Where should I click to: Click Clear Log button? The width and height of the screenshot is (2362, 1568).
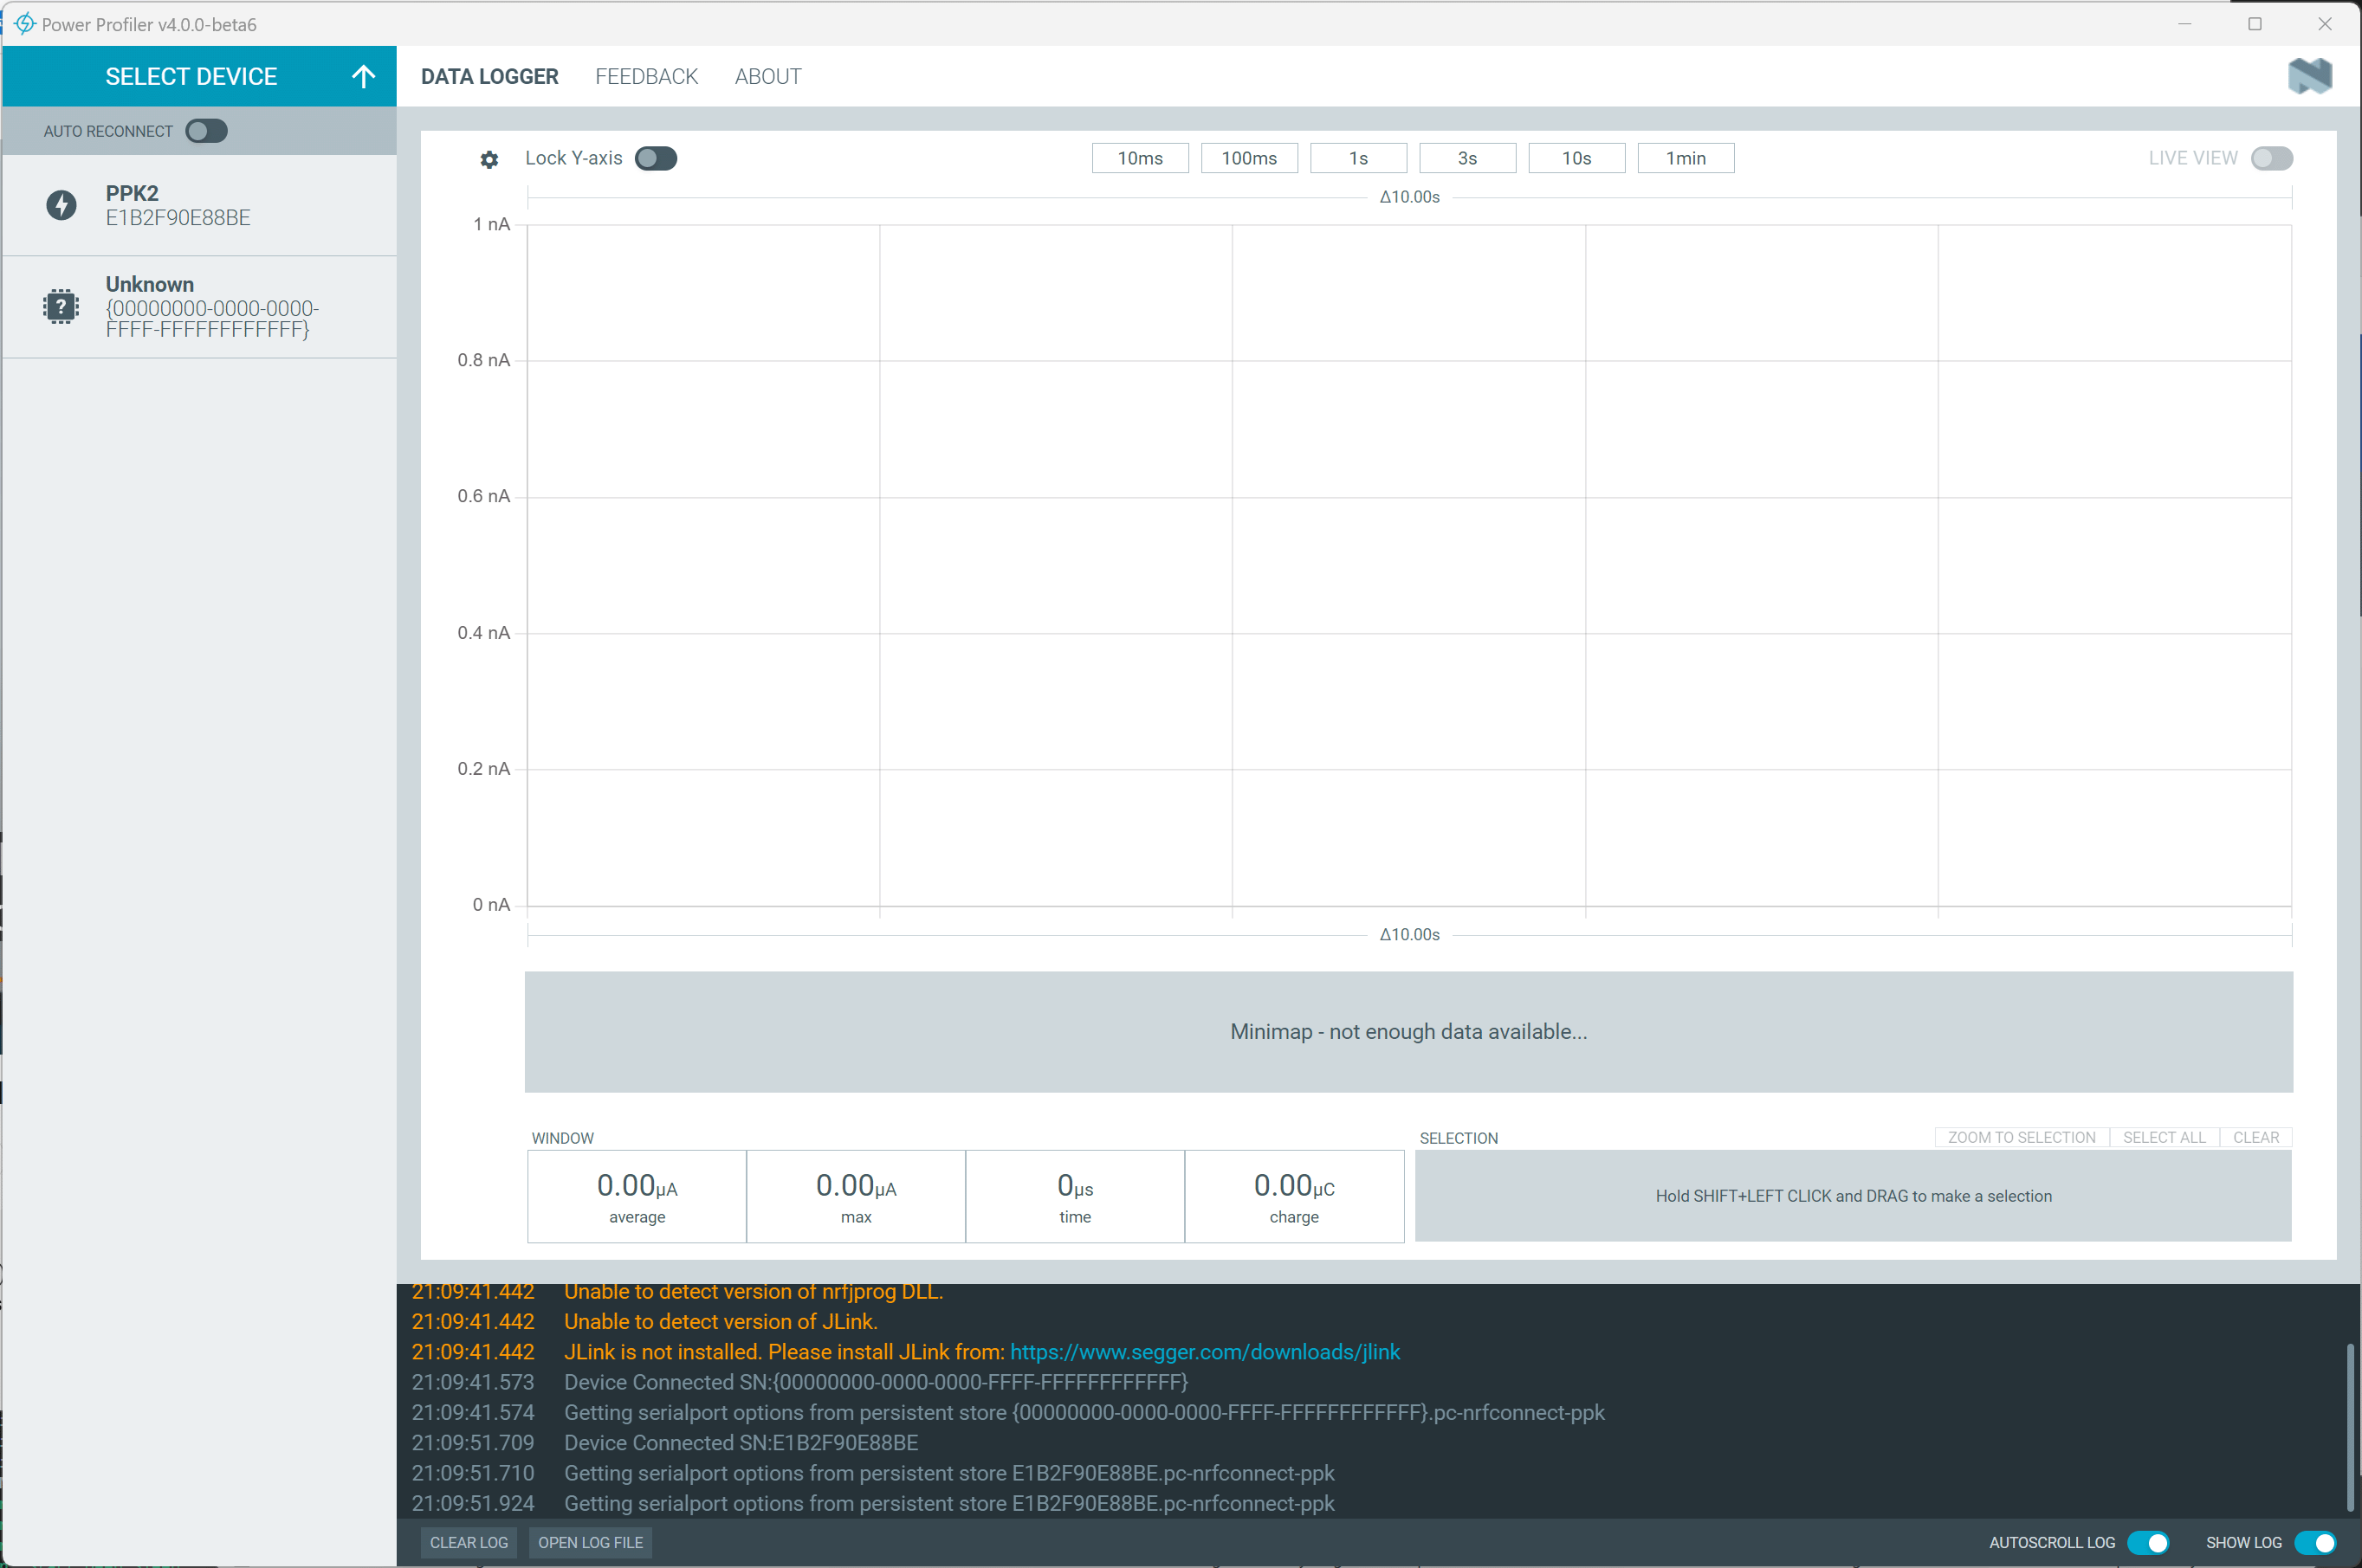tap(469, 1542)
